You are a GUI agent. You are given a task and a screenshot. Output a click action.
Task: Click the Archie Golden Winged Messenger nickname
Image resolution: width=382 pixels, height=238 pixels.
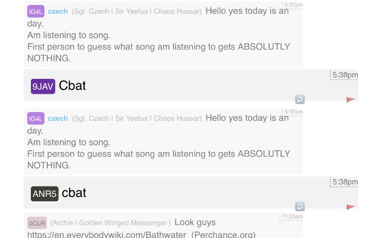tap(110, 223)
